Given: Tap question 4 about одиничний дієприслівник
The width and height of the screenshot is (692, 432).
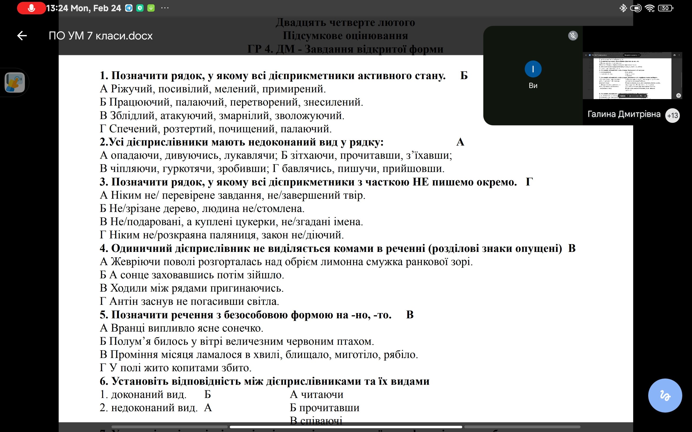Looking at the screenshot, I should (331, 248).
